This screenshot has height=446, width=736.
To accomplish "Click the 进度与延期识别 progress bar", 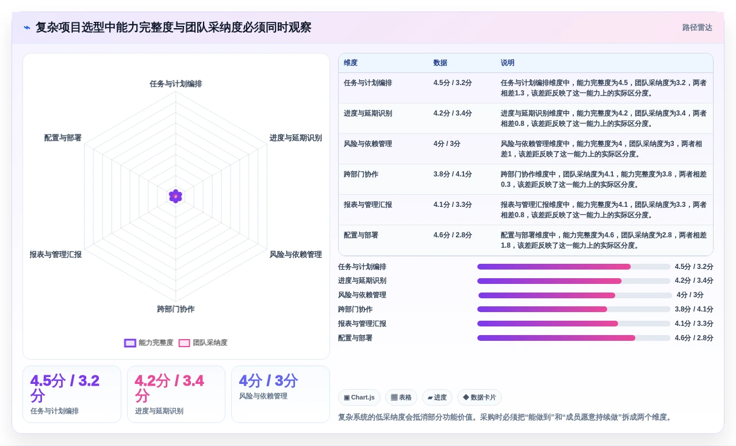I will (574, 281).
